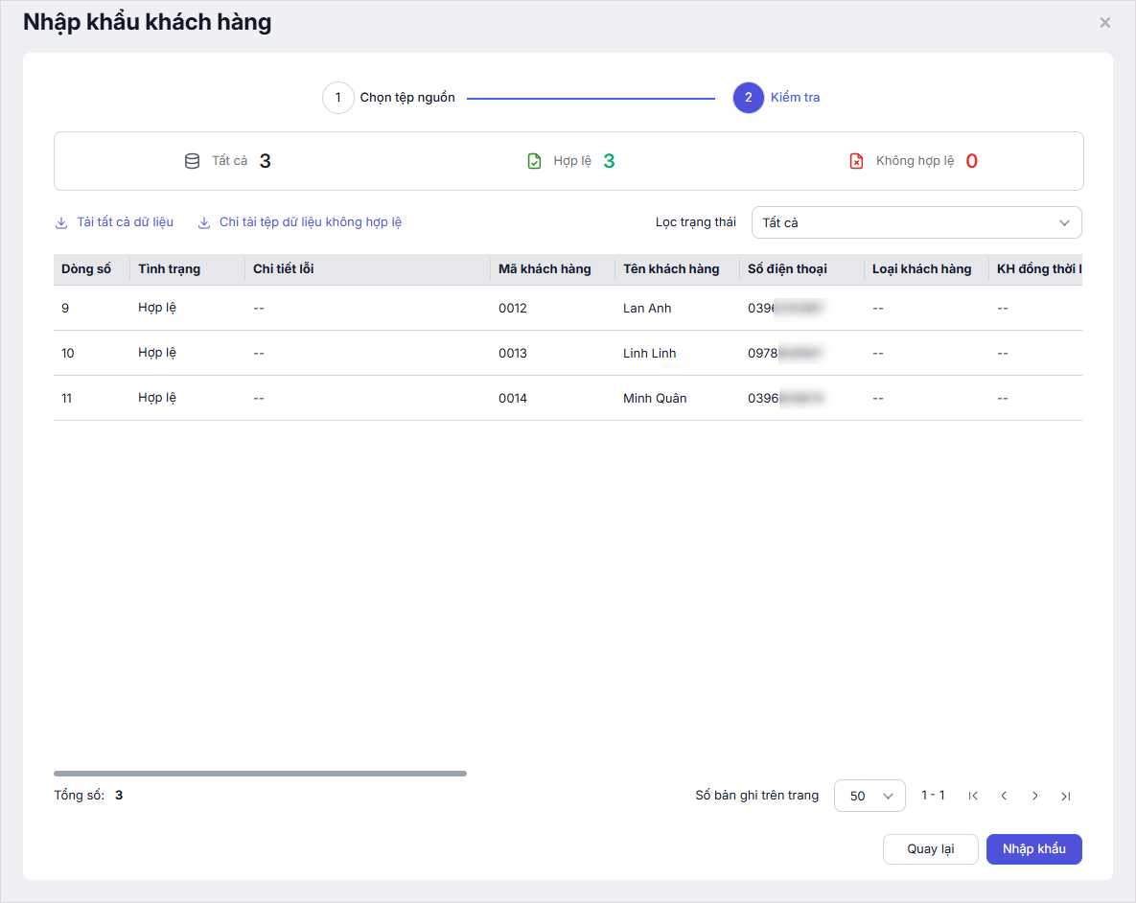Click the database icon beside Tất cả
The width and height of the screenshot is (1136, 903).
click(x=192, y=161)
